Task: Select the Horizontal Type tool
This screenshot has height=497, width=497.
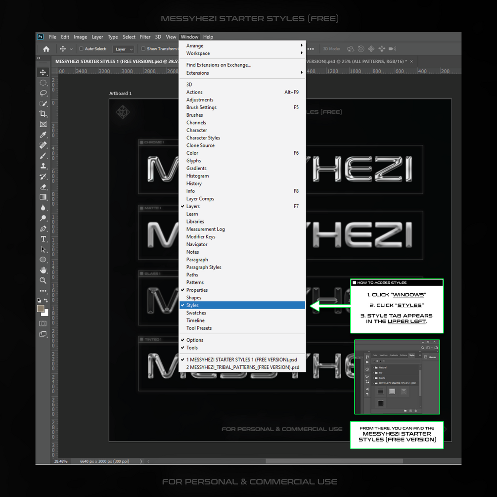Action: [43, 239]
